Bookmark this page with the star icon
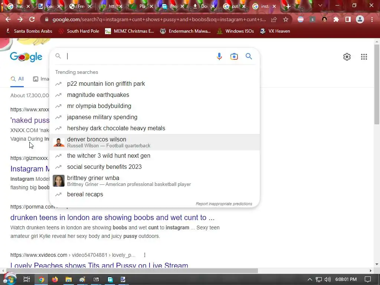The height and width of the screenshot is (285, 380). coord(286,19)
